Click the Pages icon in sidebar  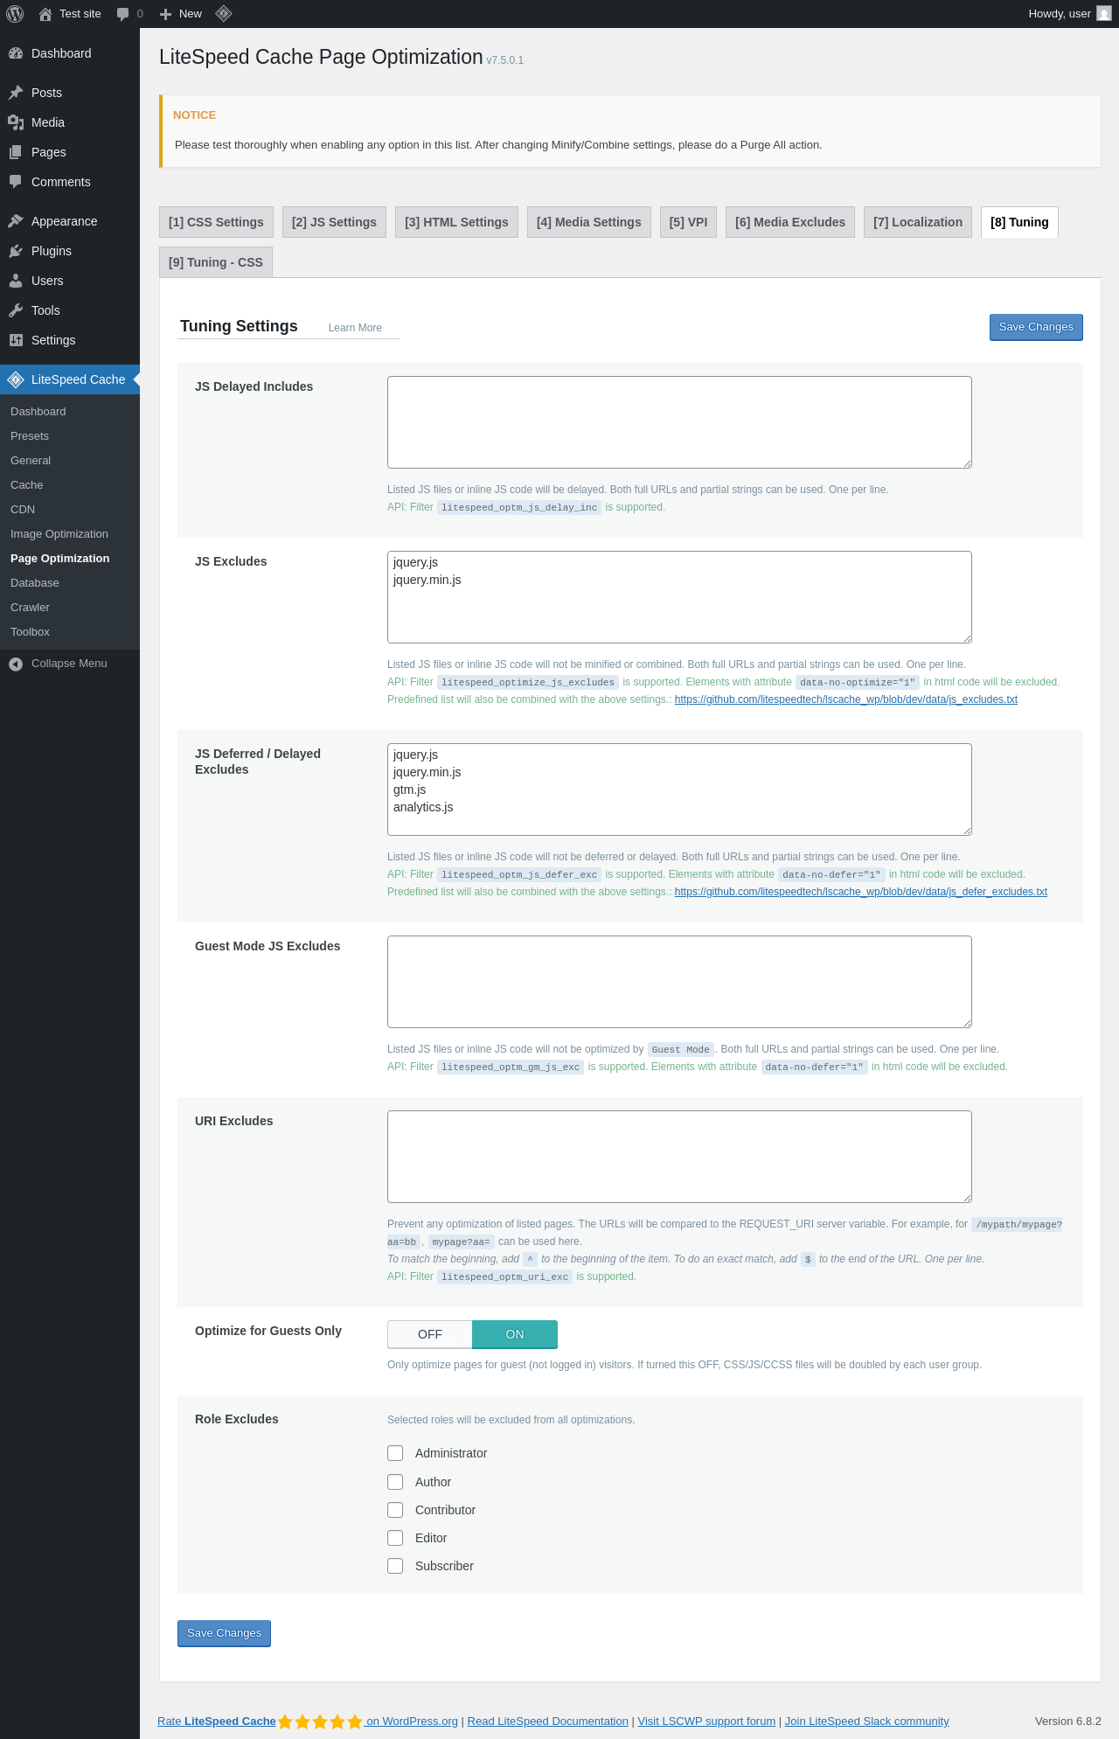[x=16, y=152]
